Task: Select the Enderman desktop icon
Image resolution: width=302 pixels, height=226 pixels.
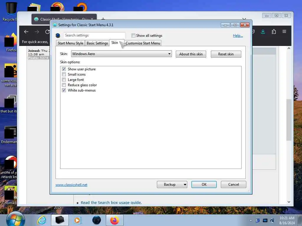Action: point(10,134)
